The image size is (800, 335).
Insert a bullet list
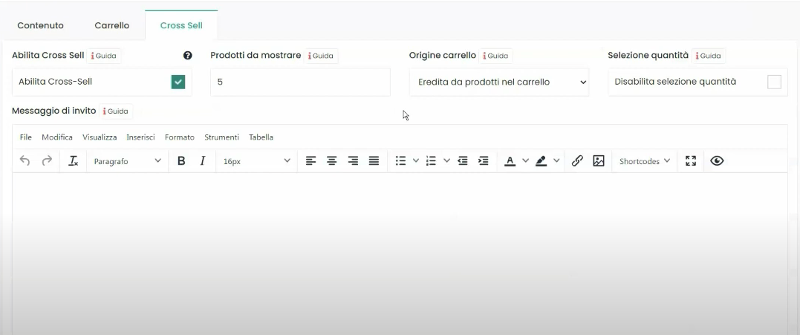tap(401, 161)
